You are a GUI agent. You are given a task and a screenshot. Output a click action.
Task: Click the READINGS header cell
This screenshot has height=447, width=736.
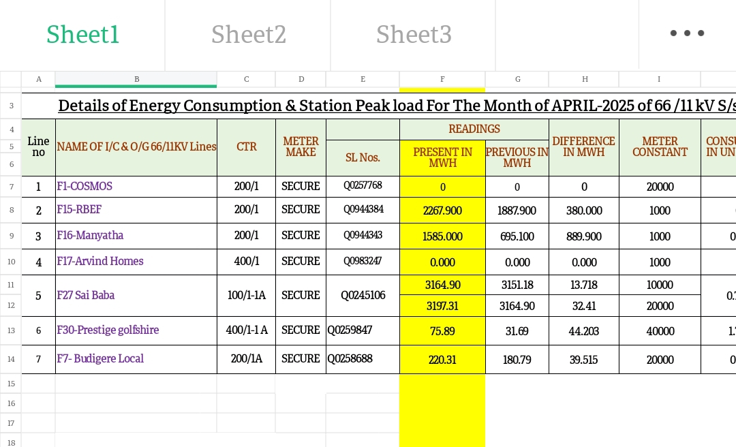click(x=474, y=129)
